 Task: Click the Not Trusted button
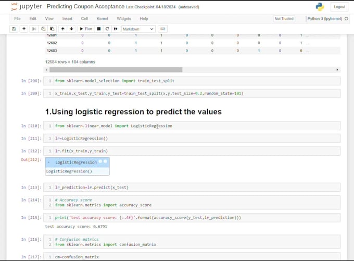[284, 19]
